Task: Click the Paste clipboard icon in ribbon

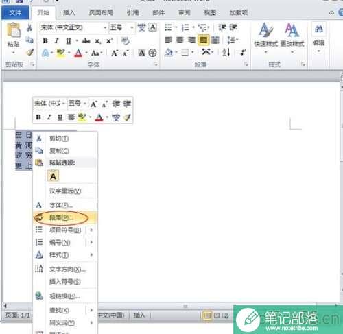Action: 13,30
